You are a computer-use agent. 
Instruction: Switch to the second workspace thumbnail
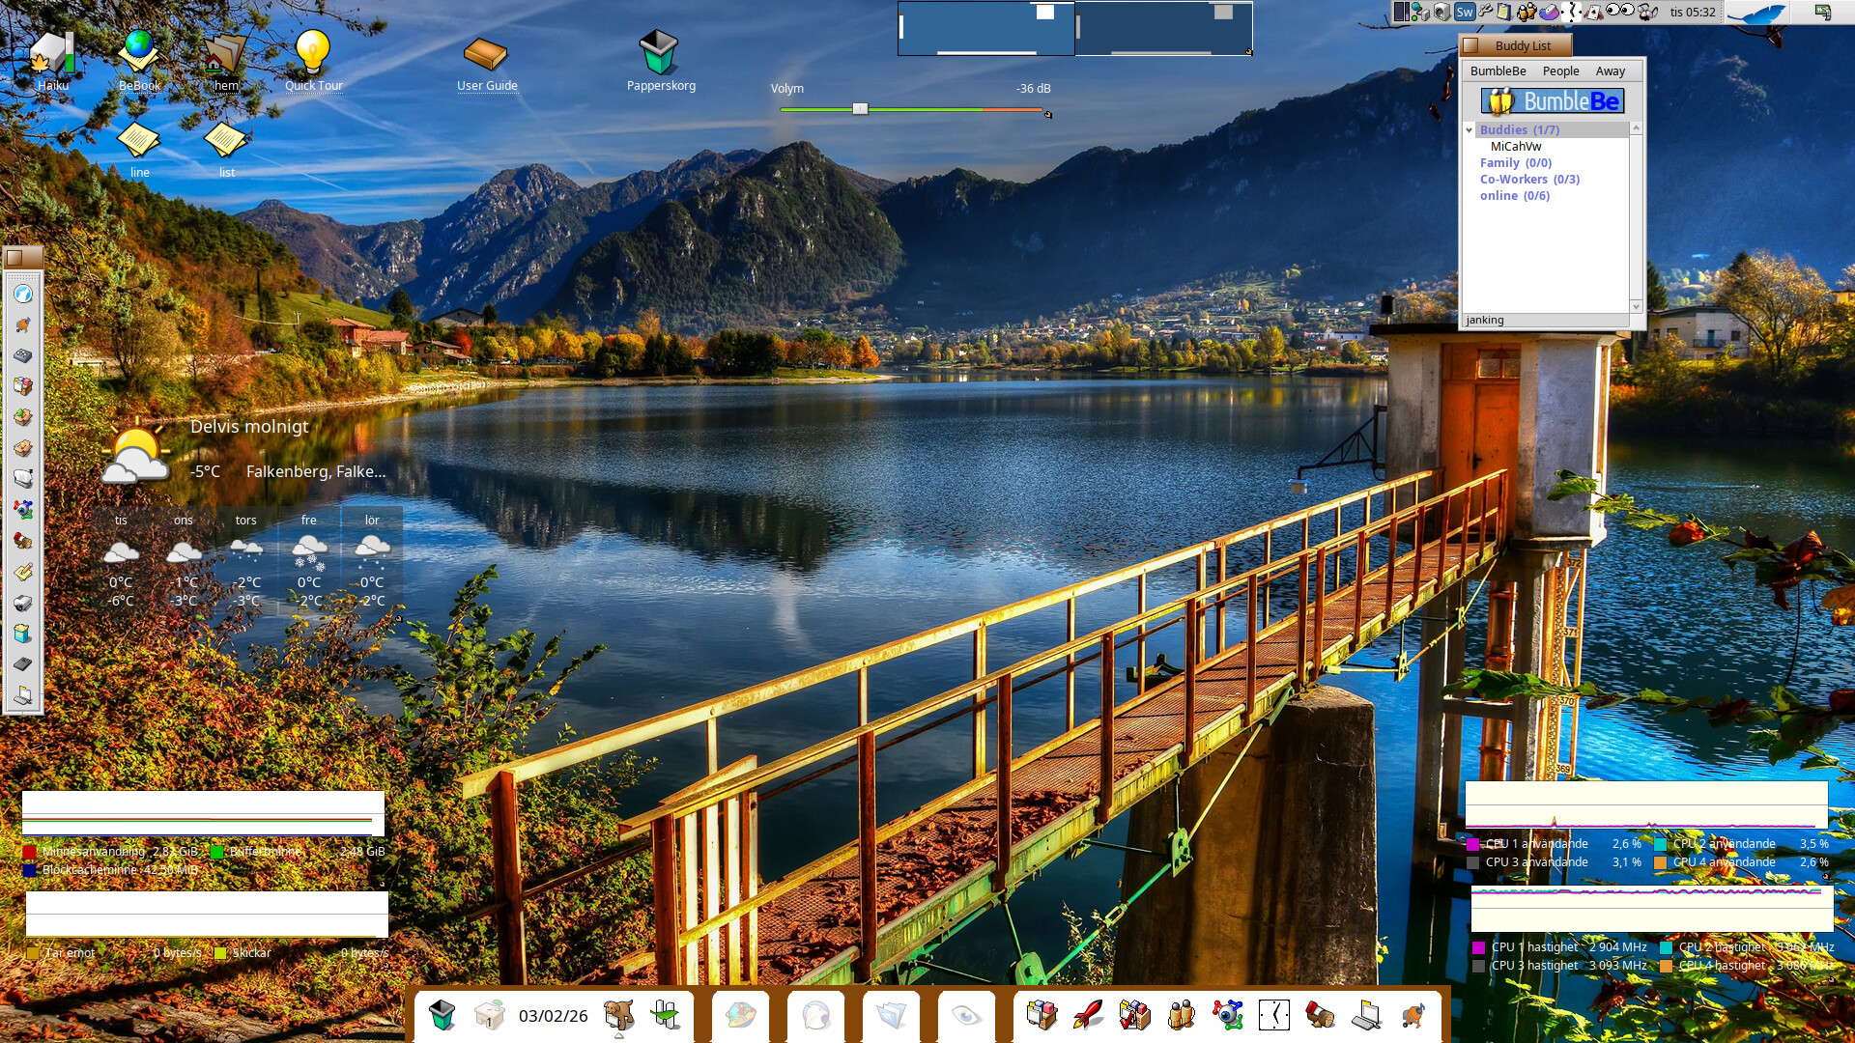pos(1163,28)
